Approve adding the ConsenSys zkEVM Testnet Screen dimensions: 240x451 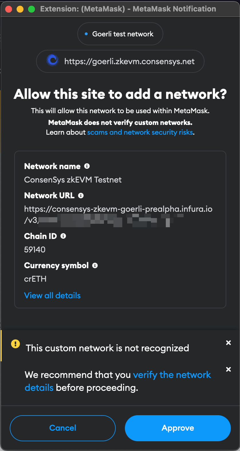tap(177, 428)
